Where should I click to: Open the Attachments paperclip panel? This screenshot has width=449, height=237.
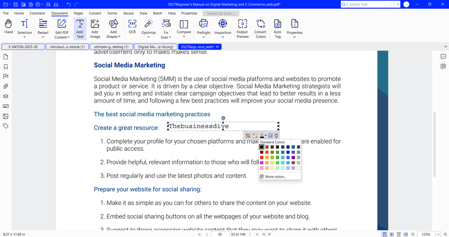coord(6,86)
